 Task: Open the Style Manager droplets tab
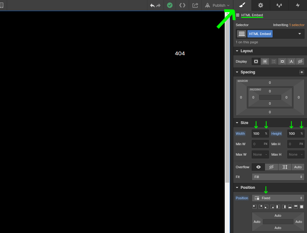point(279,5)
